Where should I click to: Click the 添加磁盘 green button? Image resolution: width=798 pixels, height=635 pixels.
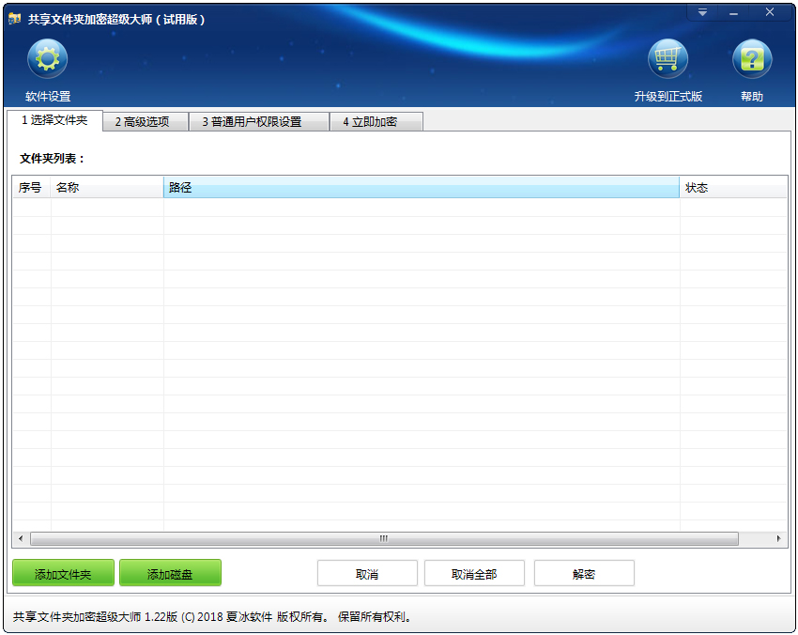point(170,573)
